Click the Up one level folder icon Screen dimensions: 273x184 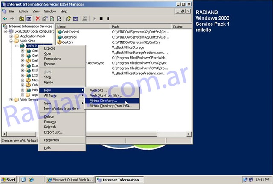21,18
